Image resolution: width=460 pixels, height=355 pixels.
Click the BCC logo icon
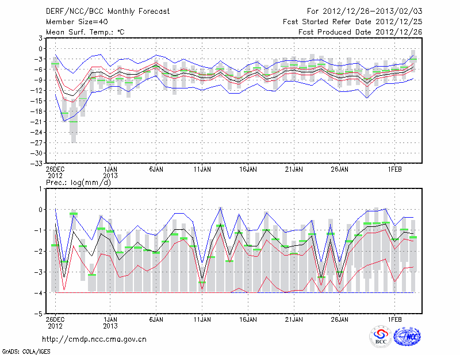pyautogui.click(x=381, y=338)
